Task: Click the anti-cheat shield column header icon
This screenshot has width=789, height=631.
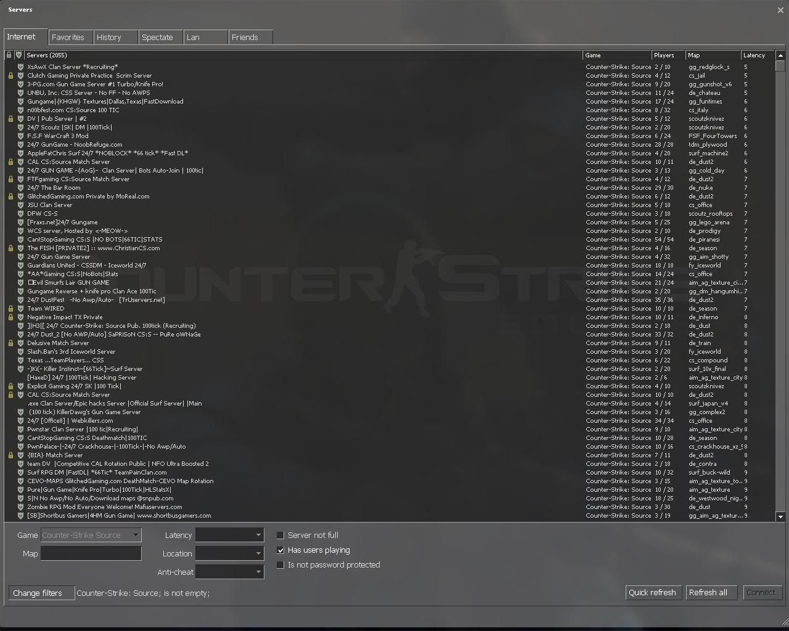Action: click(x=18, y=55)
